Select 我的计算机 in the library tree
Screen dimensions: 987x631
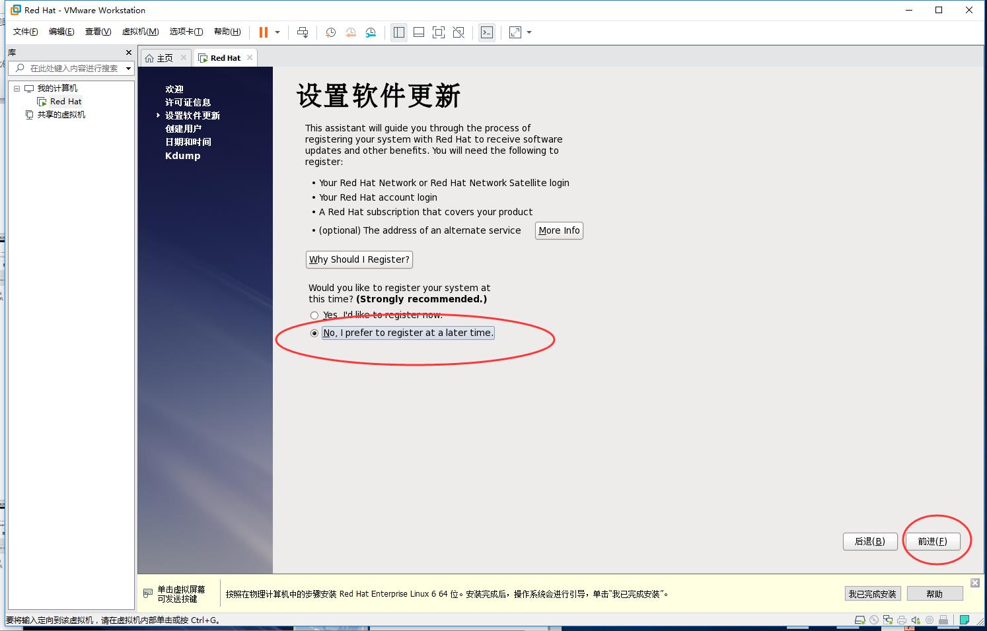click(57, 88)
